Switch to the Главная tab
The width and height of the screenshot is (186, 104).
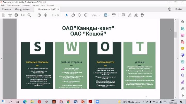[6, 9]
